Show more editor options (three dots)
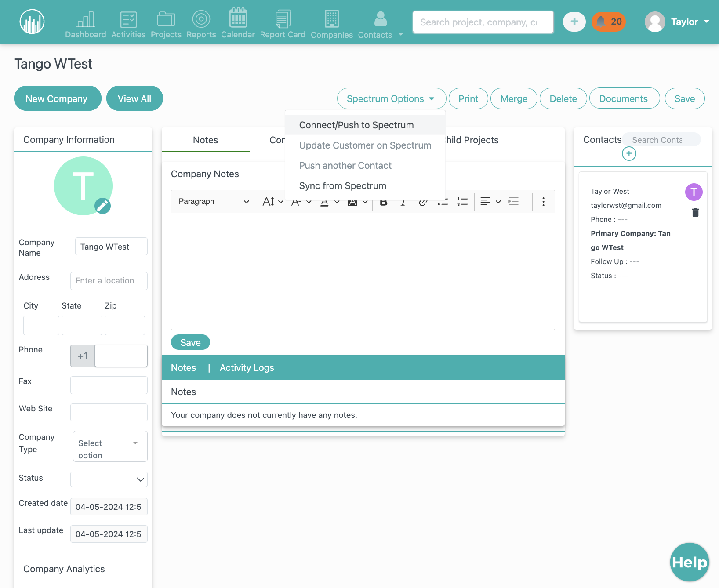The image size is (719, 588). tap(544, 202)
